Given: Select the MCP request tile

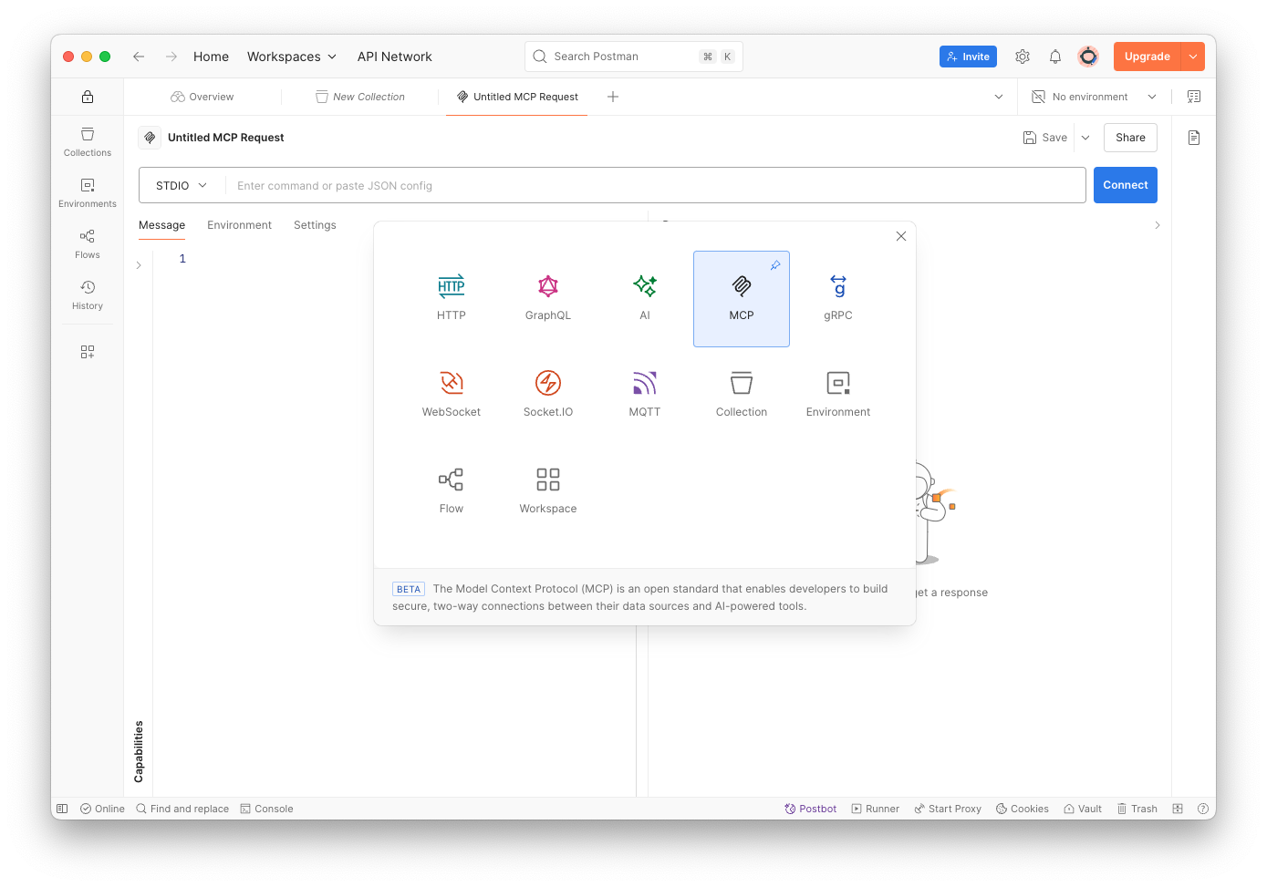Looking at the screenshot, I should (x=742, y=298).
